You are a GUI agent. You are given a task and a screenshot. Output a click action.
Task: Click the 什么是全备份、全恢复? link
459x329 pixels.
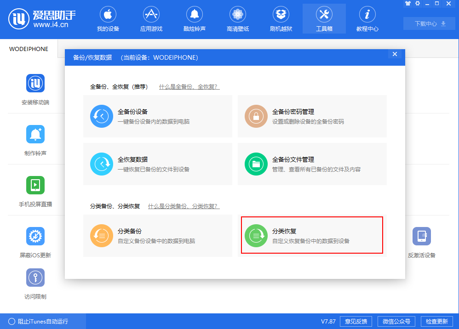tap(189, 86)
